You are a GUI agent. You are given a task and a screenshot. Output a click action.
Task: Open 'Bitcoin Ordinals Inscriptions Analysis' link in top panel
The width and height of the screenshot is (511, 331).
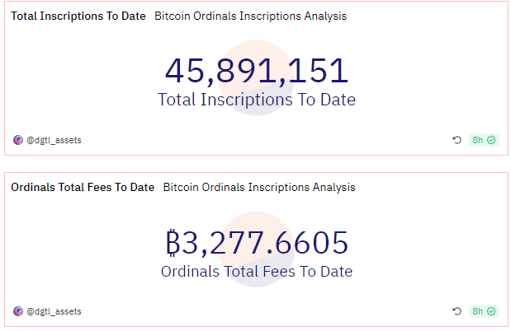pos(250,16)
